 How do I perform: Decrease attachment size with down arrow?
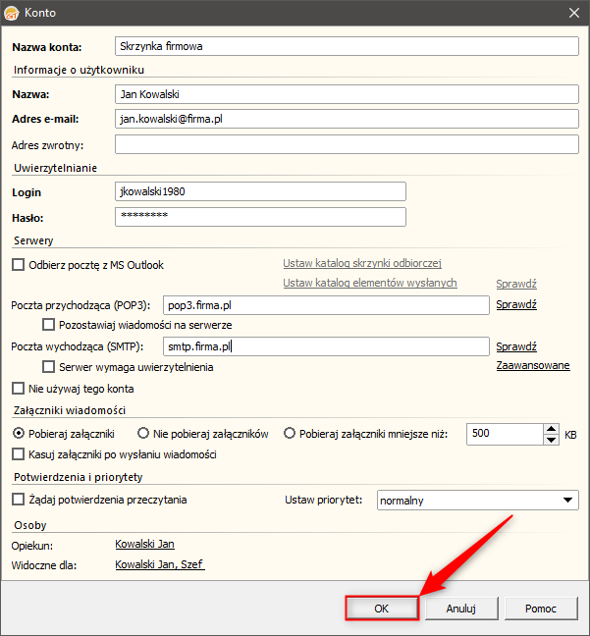[x=551, y=440]
